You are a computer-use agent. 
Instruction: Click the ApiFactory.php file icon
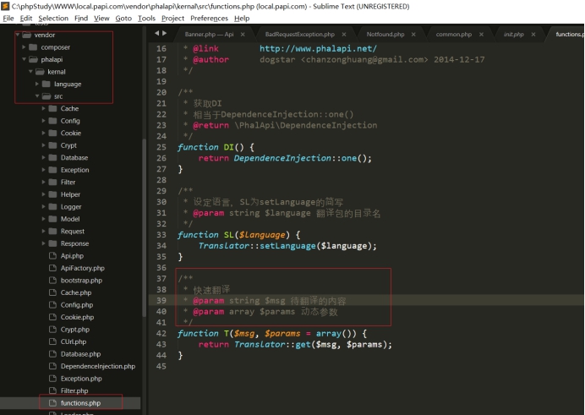pos(52,268)
